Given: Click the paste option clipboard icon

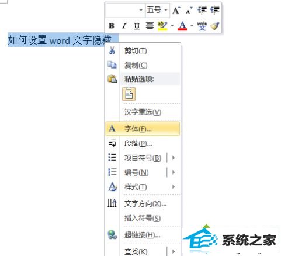Looking at the screenshot, I should (129, 94).
